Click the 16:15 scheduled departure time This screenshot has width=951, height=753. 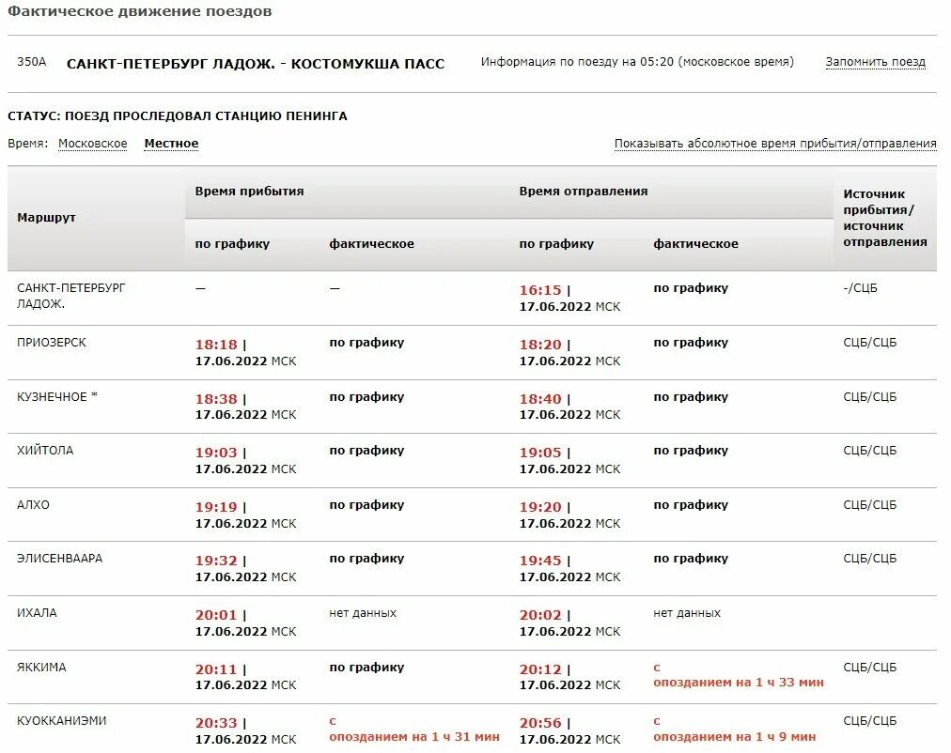click(x=540, y=290)
